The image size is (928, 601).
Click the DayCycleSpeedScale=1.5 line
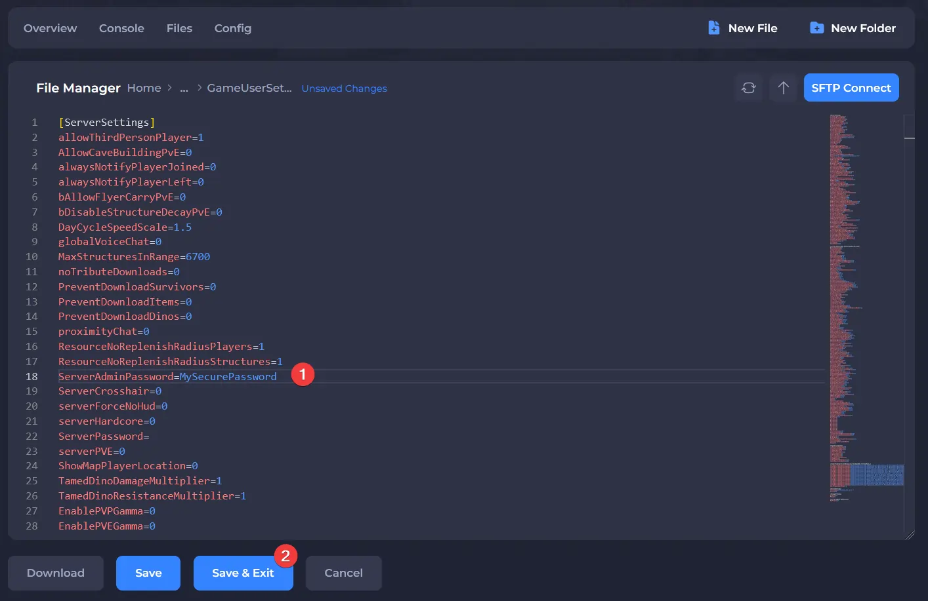[x=125, y=227]
